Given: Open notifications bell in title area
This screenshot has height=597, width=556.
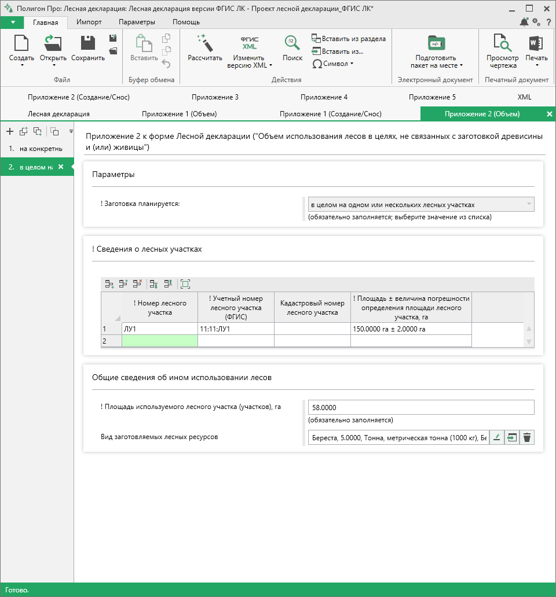Looking at the screenshot, I should point(524,22).
